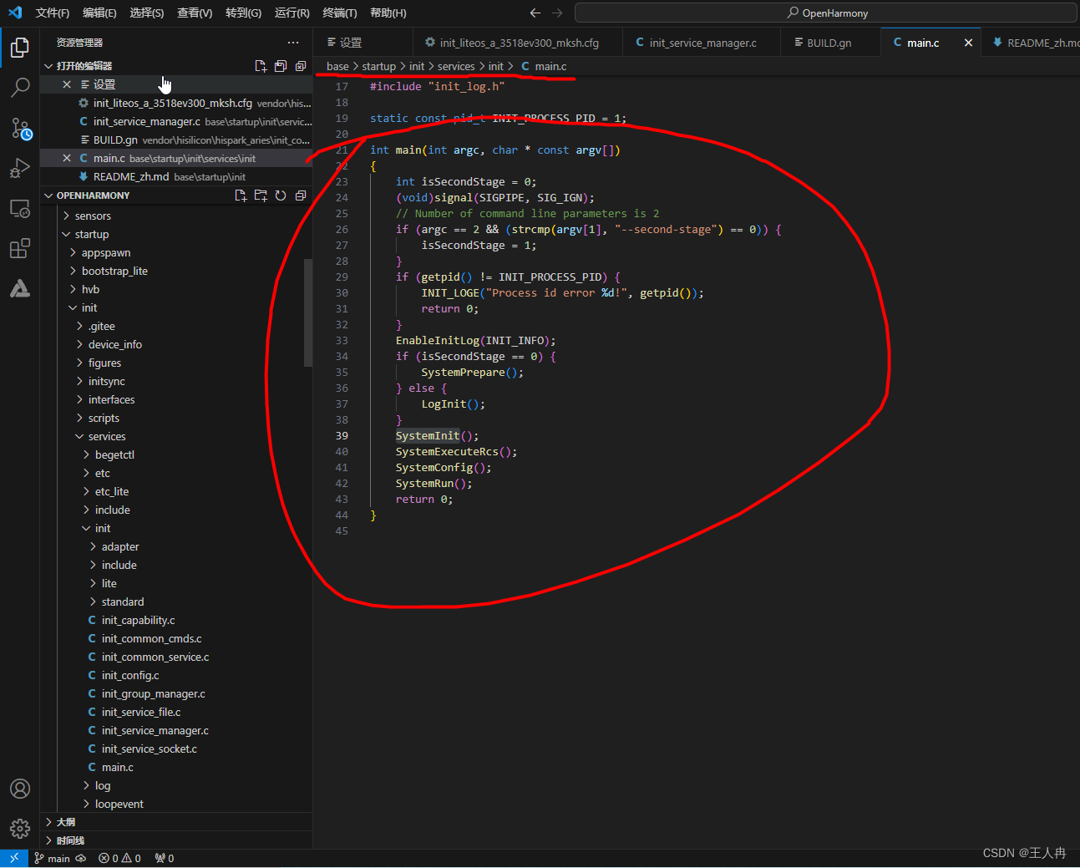Close main.c entry in open editors list
The width and height of the screenshot is (1080, 868).
[67, 158]
